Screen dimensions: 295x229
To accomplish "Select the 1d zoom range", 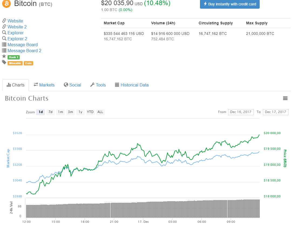I will pos(40,112).
